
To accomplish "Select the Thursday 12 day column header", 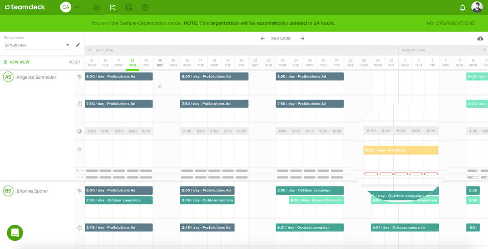I will click(132, 63).
